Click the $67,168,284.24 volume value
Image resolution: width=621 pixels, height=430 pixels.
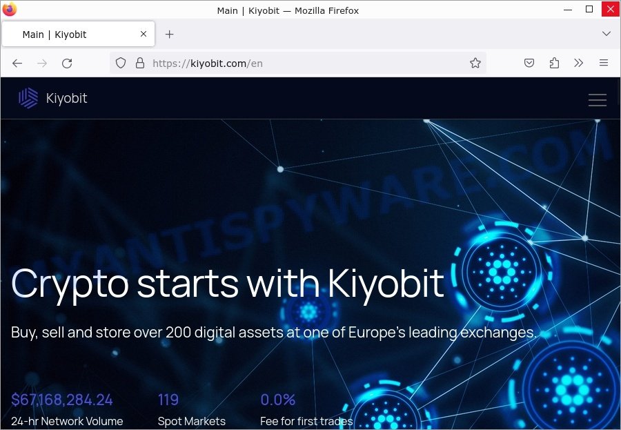click(x=62, y=400)
